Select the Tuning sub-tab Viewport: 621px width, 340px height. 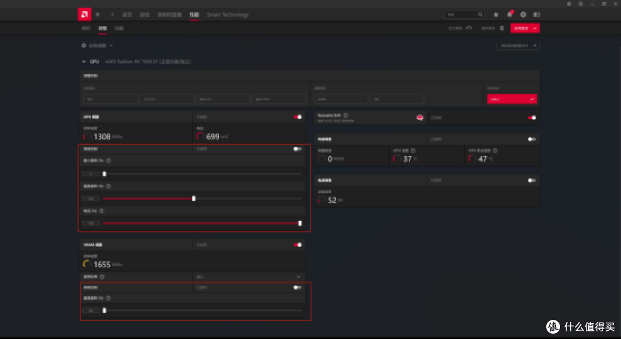tap(102, 28)
